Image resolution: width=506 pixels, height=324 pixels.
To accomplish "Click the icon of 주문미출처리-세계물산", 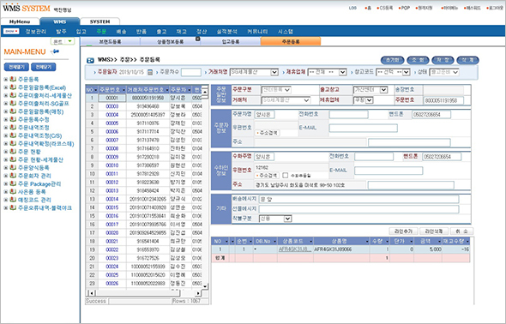I will tap(13, 95).
